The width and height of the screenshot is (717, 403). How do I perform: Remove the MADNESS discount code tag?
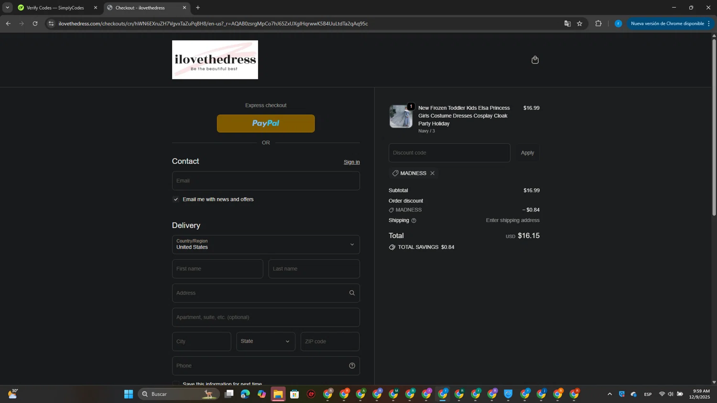pyautogui.click(x=432, y=173)
